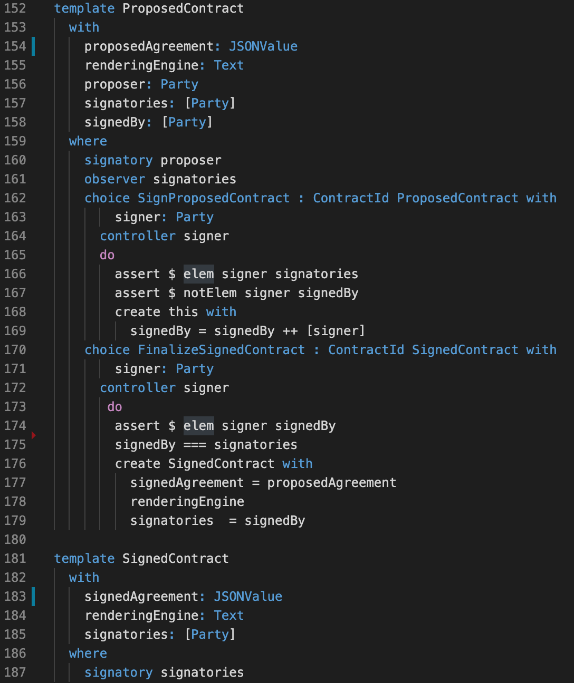Click the SignProposedContract choice name
Image resolution: width=574 pixels, height=683 pixels.
click(x=214, y=198)
